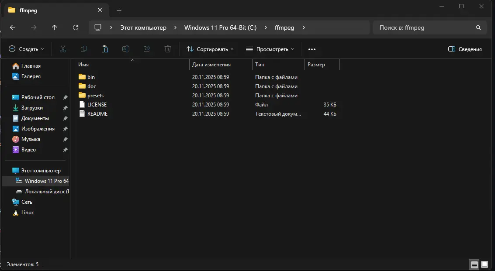Close the ffmpeg tab

coord(100,10)
